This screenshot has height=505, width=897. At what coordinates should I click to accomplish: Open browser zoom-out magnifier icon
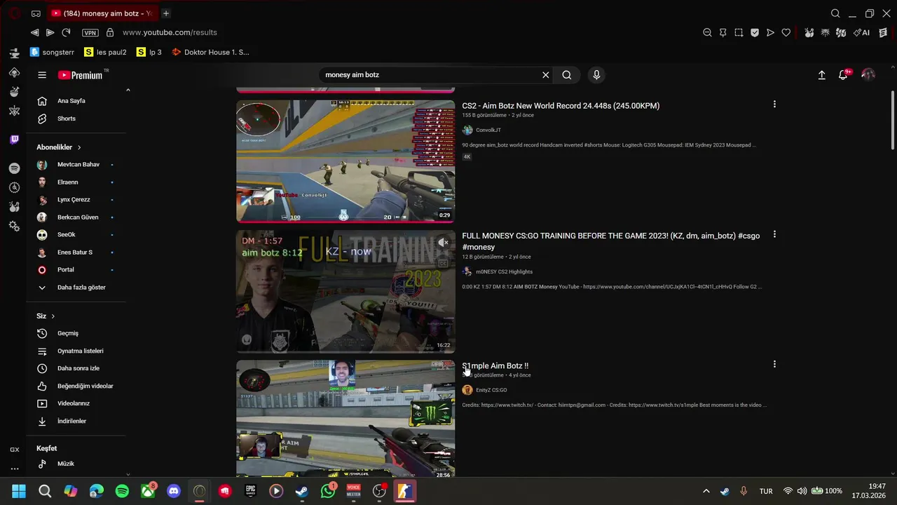tap(707, 32)
